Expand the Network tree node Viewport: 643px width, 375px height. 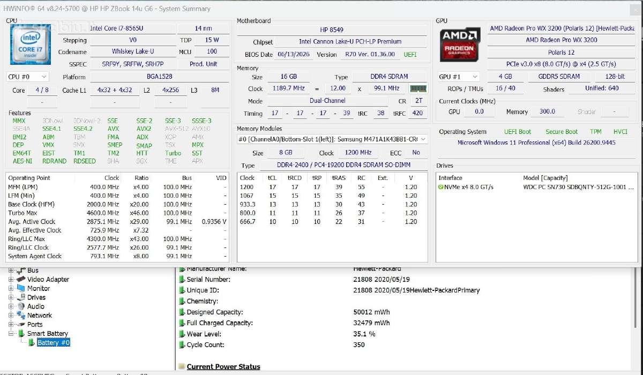11,316
